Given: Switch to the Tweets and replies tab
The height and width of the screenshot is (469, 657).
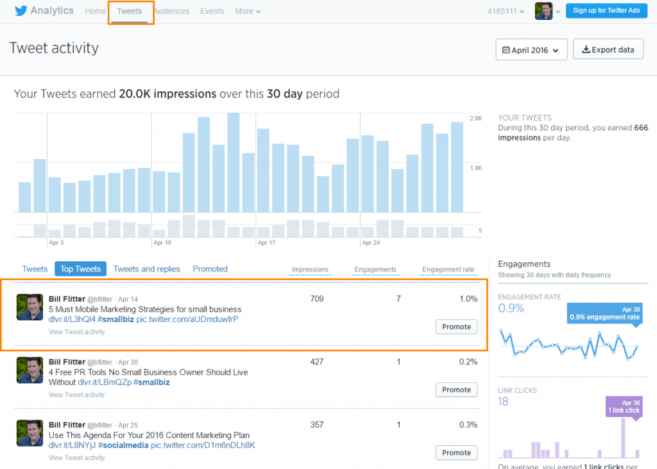Looking at the screenshot, I should coord(146,269).
